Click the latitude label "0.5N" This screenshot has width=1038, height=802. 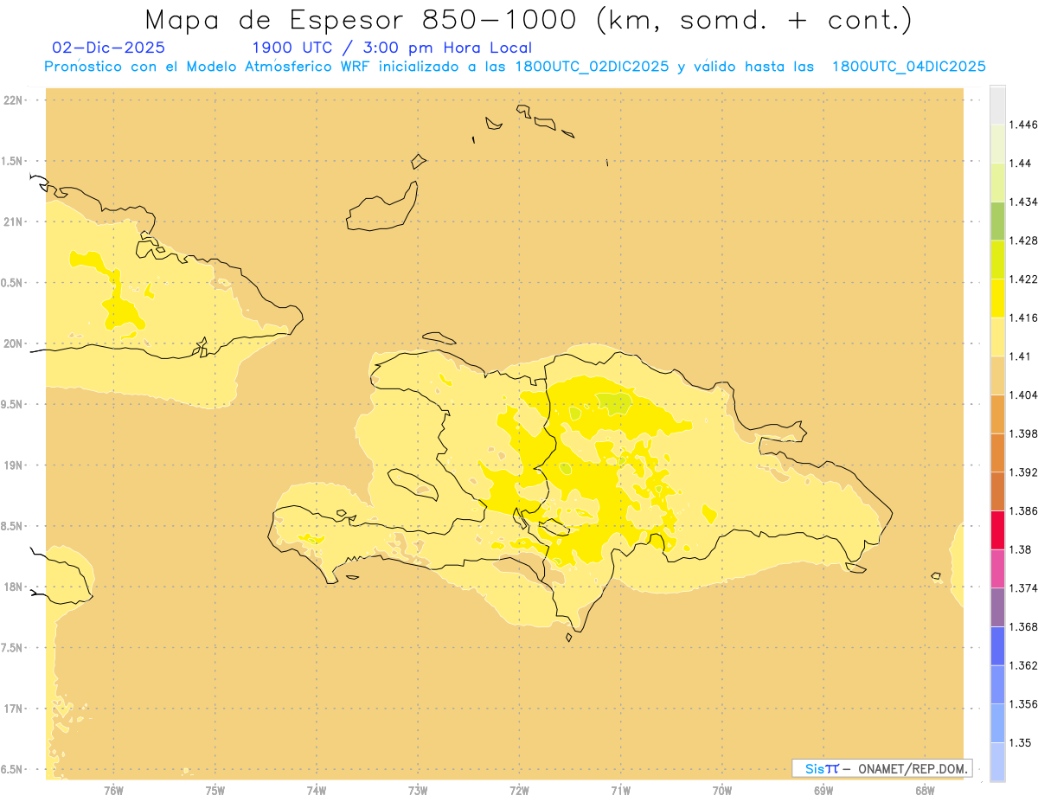tap(10, 283)
